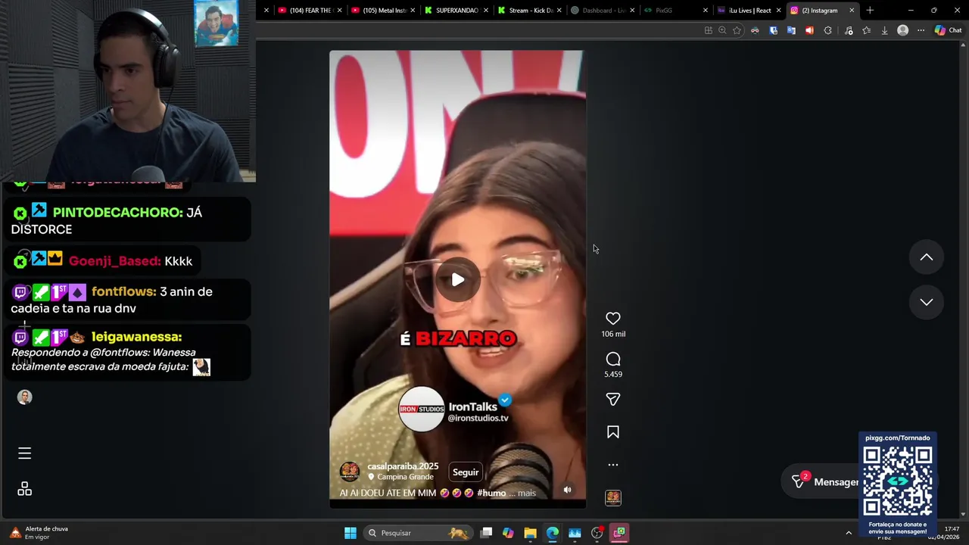Screen dimensions: 969x545
Task: Open Copilot app in taskbar
Action: click(508, 533)
